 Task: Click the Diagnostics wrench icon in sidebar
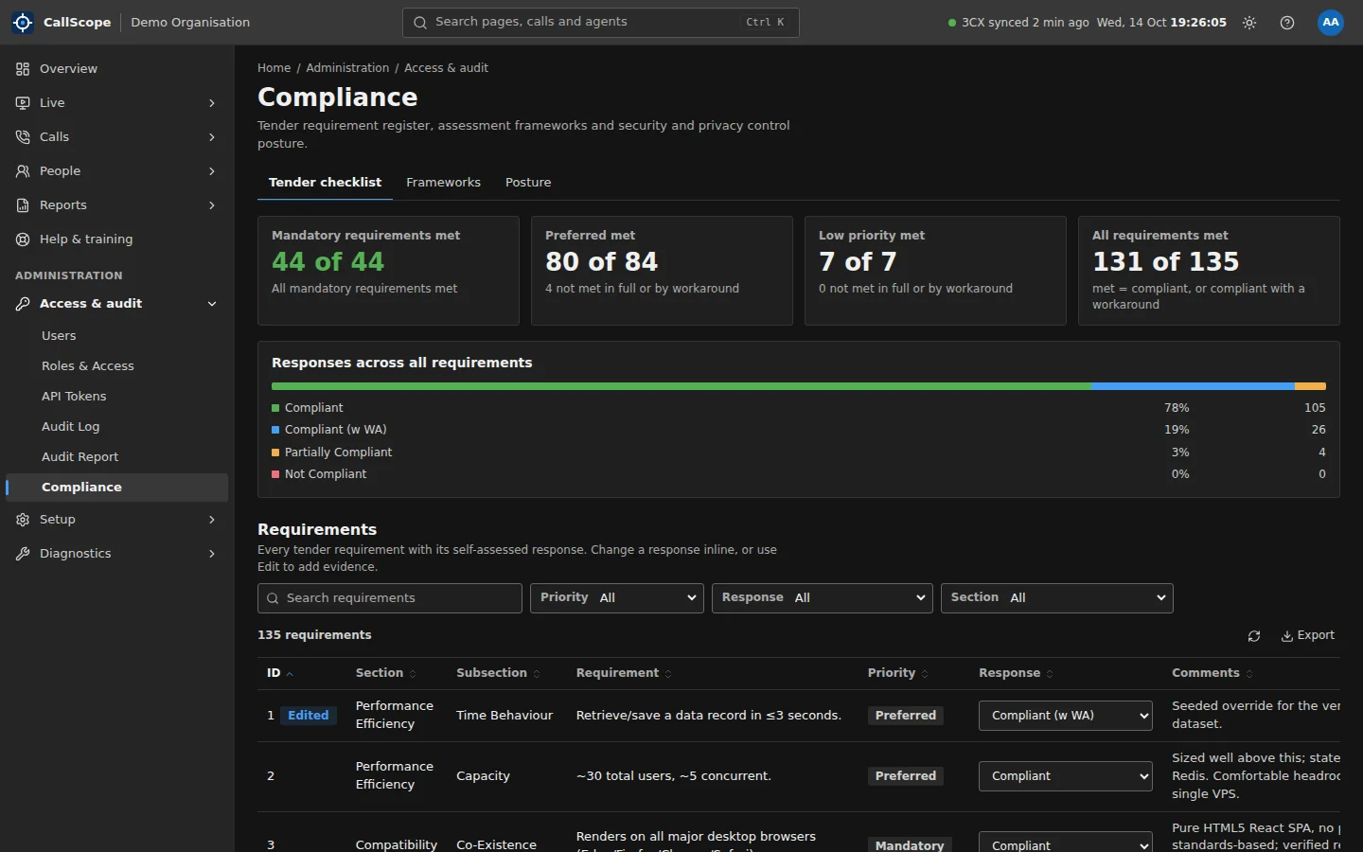point(23,553)
